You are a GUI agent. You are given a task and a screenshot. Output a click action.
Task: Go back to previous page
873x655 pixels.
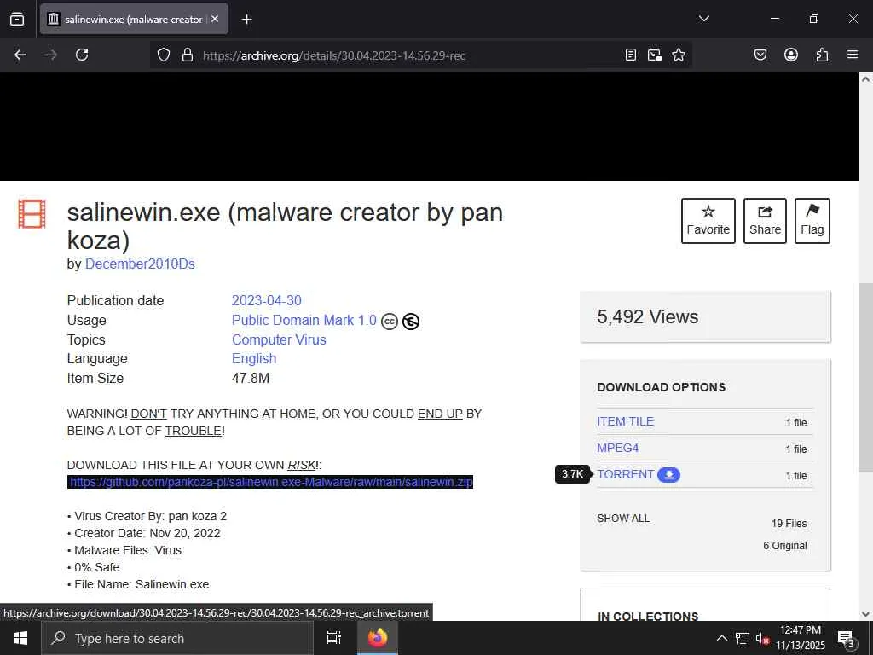[20, 55]
